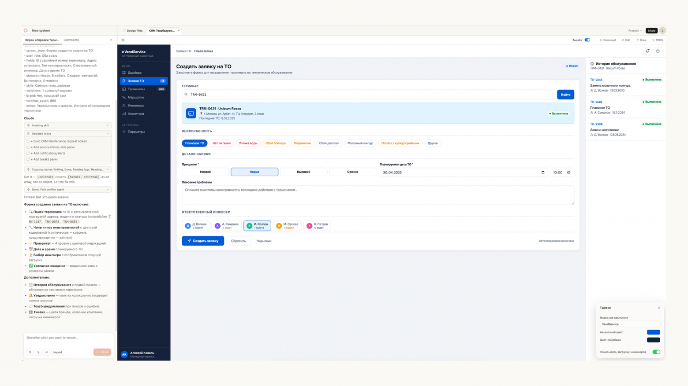Close the Tweaks panel
Viewport: 688px width, 386px height.
tap(659, 308)
